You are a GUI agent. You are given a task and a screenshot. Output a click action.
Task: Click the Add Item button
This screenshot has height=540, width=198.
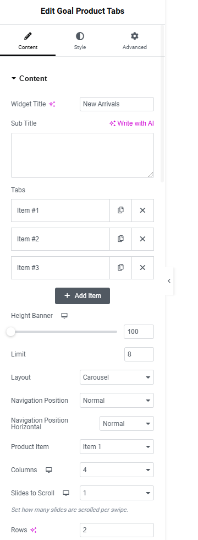tap(82, 296)
